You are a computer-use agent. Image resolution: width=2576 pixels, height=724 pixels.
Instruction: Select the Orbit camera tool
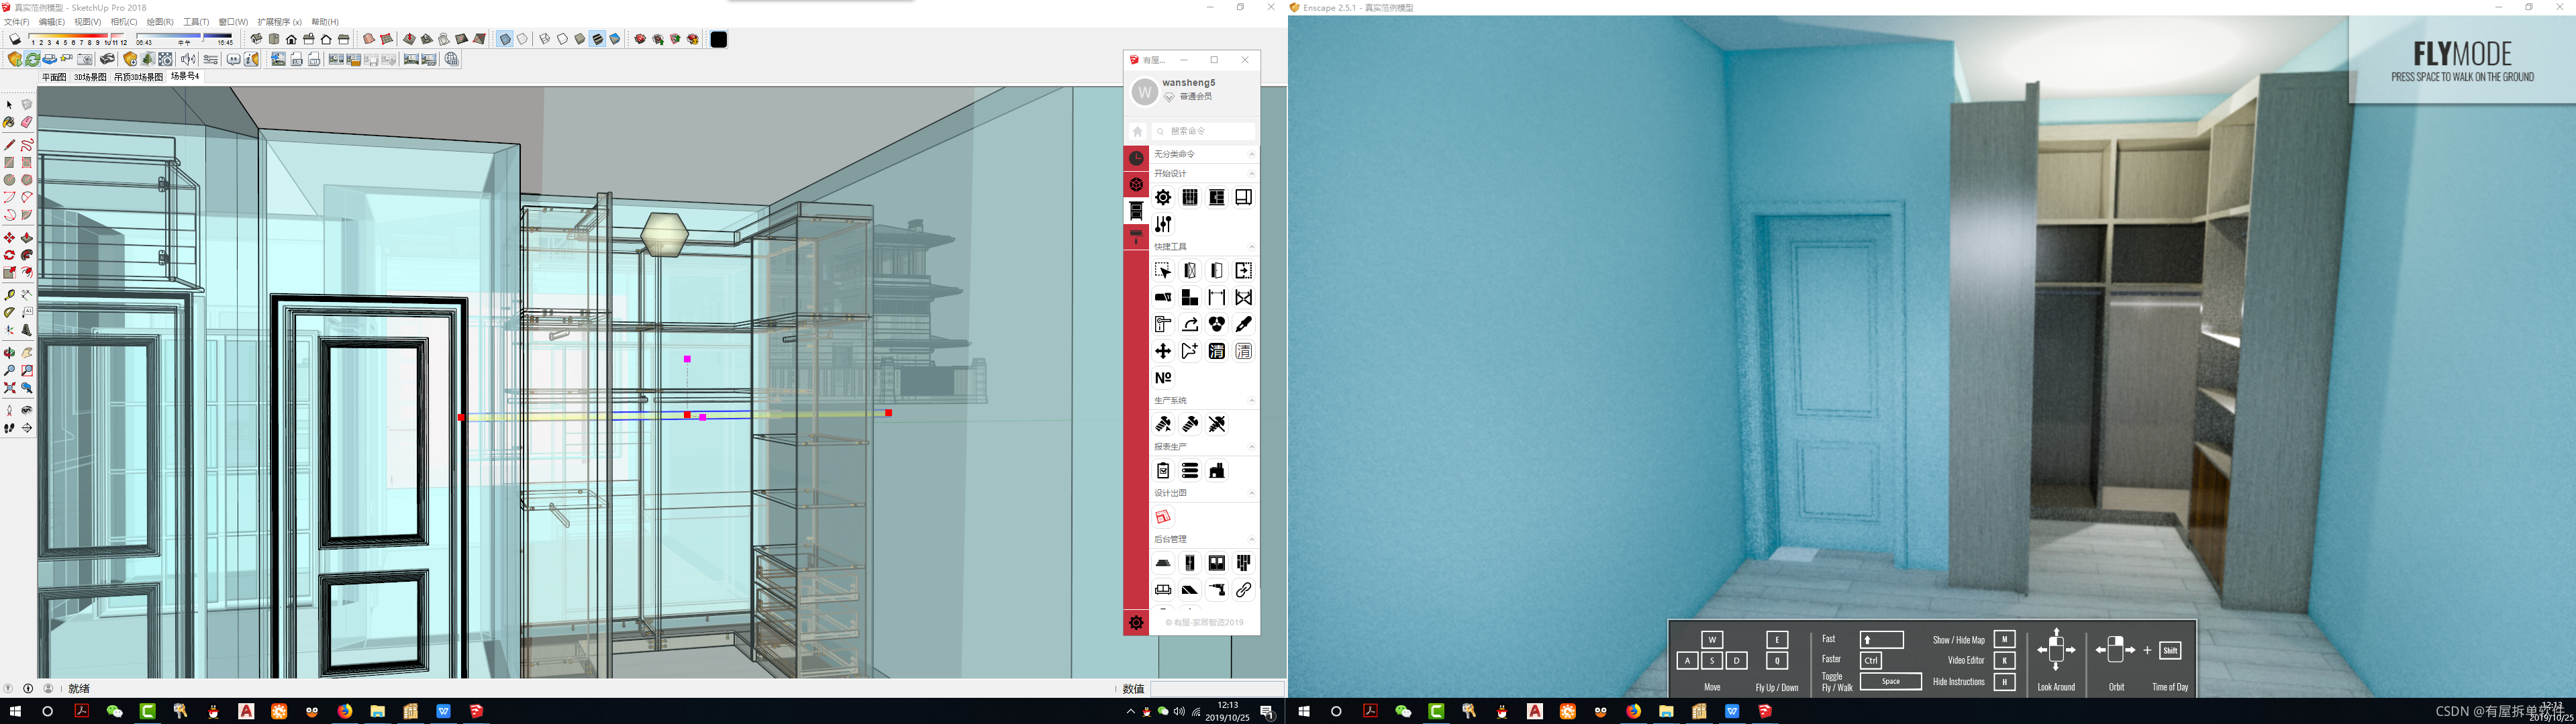(x=9, y=352)
